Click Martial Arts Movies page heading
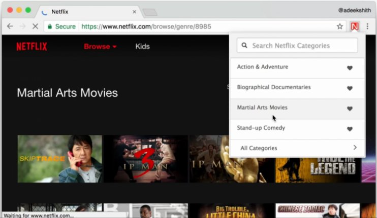Screen dimensions: 377x218 (67, 93)
